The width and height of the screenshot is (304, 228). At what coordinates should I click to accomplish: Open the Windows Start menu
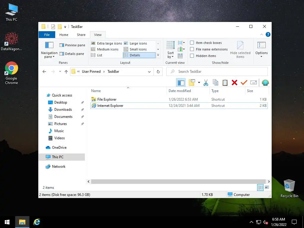click(x=7, y=222)
